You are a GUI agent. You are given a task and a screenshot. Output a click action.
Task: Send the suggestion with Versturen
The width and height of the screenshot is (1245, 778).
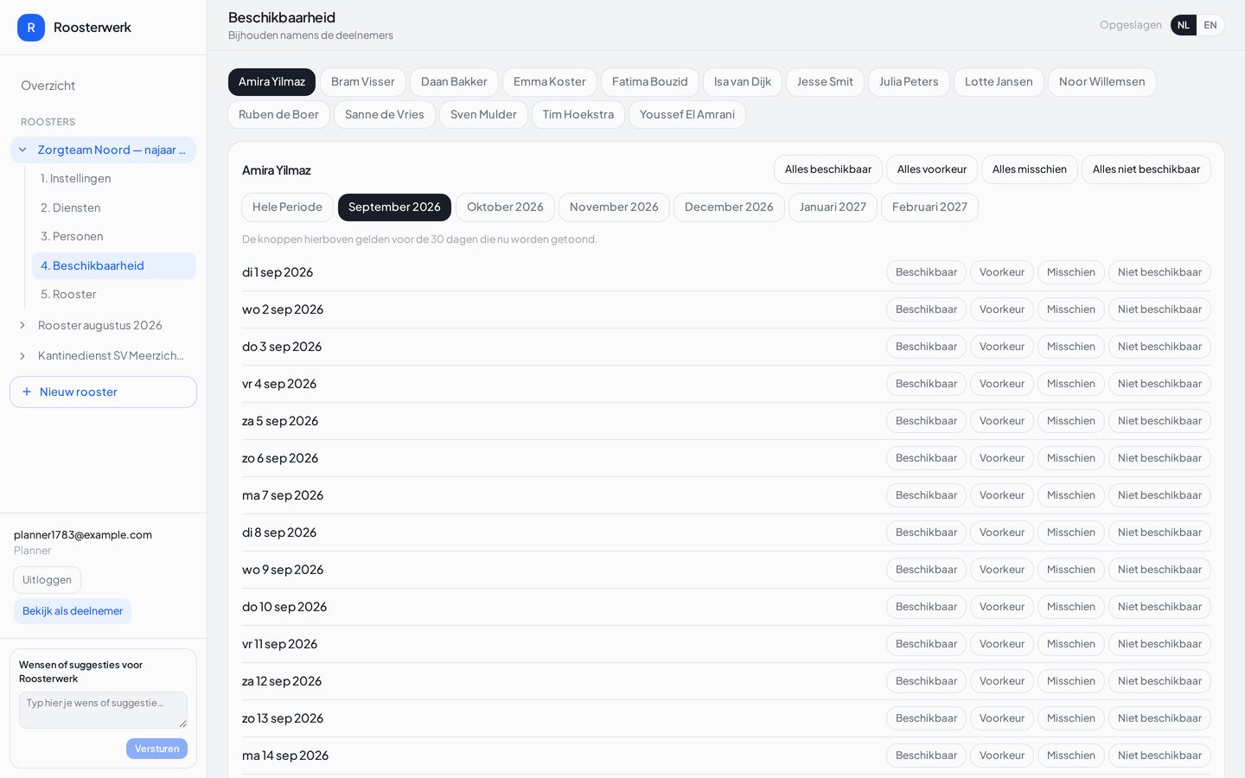point(156,749)
